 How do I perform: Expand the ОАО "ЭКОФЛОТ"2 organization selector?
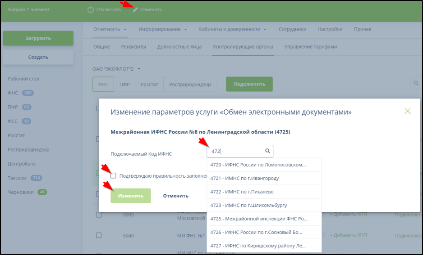pyautogui.click(x=117, y=69)
